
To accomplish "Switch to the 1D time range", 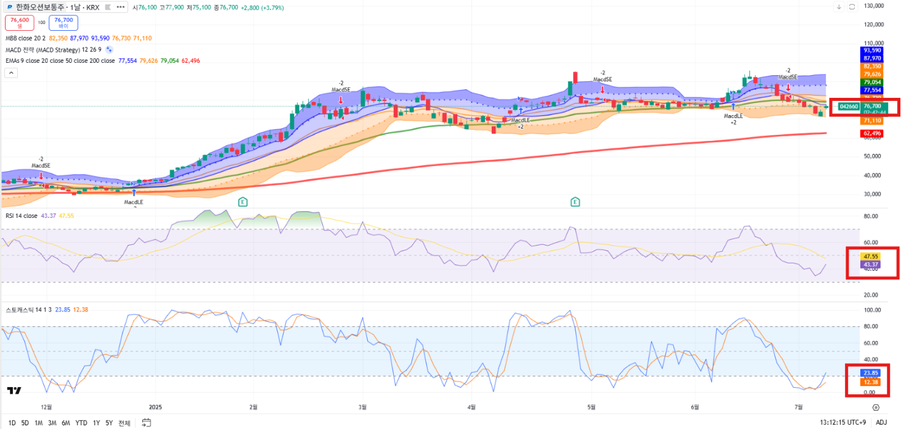I will point(12,423).
